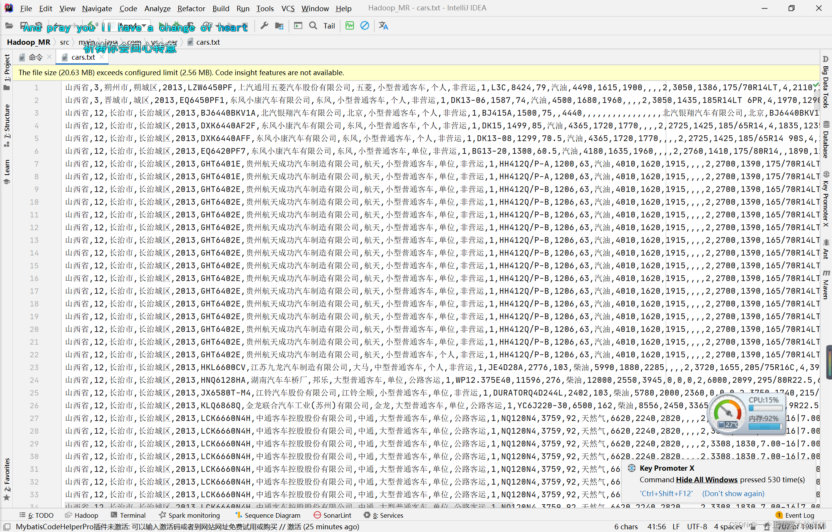
Task: Click the Translate icon in toolbar
Action: click(383, 26)
